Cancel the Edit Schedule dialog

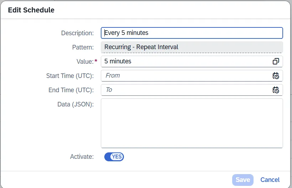click(x=270, y=180)
